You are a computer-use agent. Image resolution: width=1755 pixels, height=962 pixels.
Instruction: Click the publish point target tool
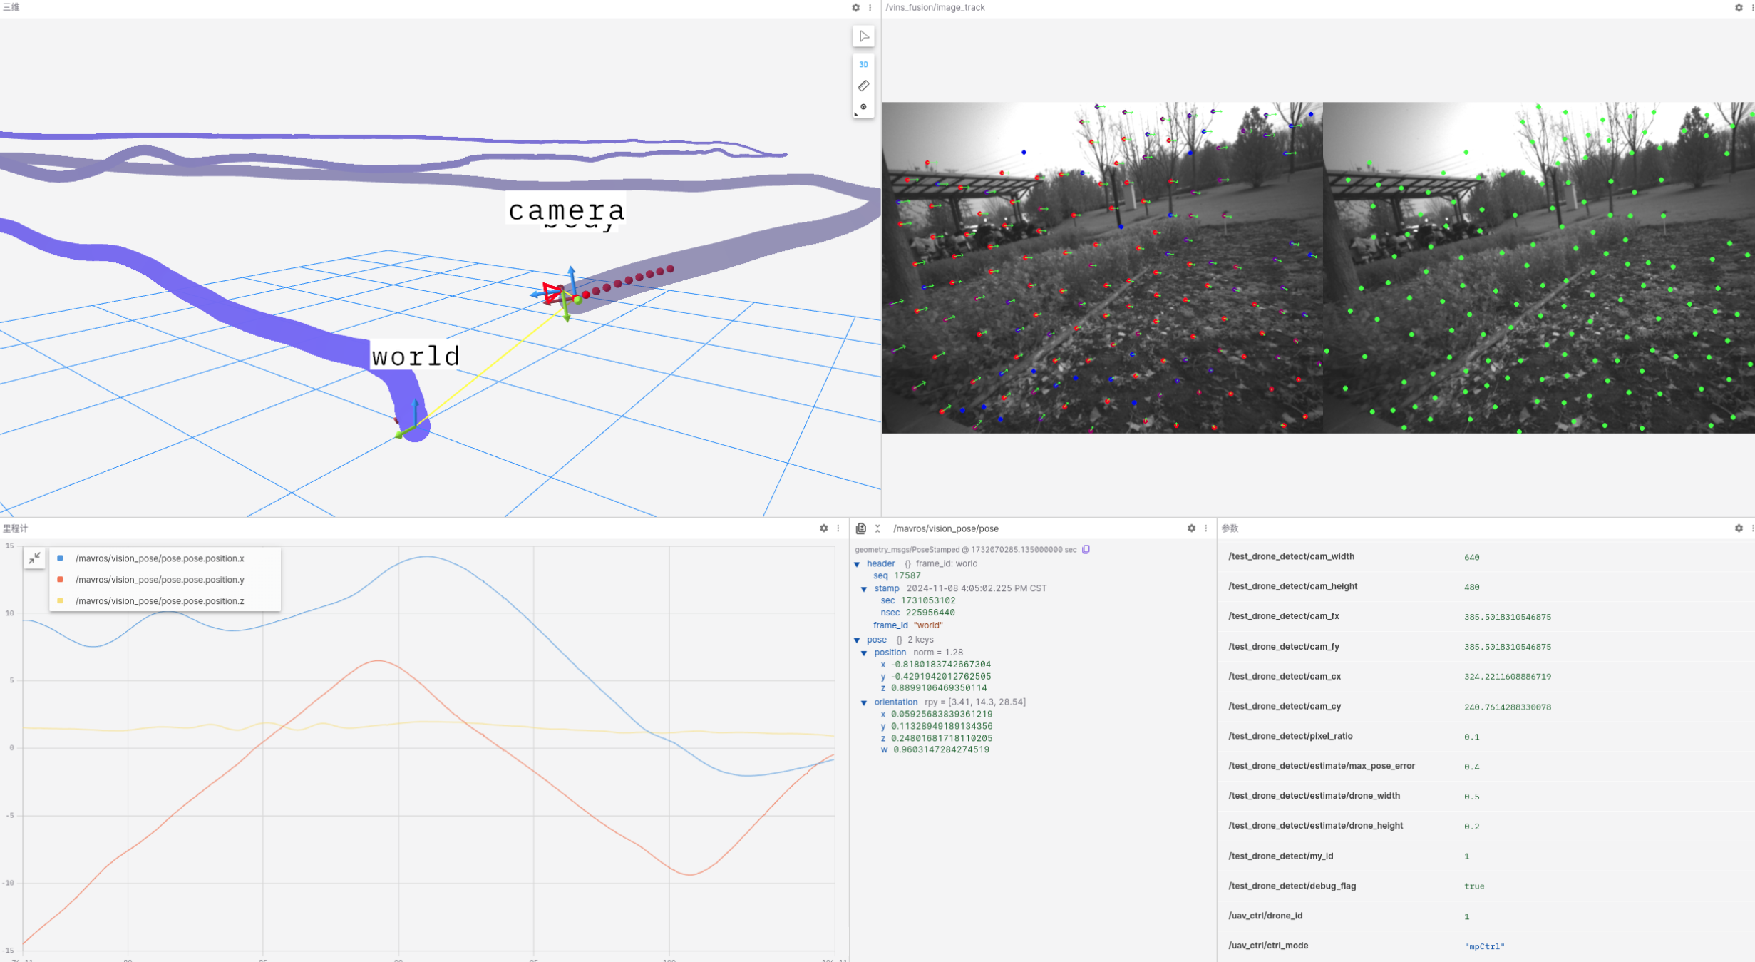click(x=863, y=107)
